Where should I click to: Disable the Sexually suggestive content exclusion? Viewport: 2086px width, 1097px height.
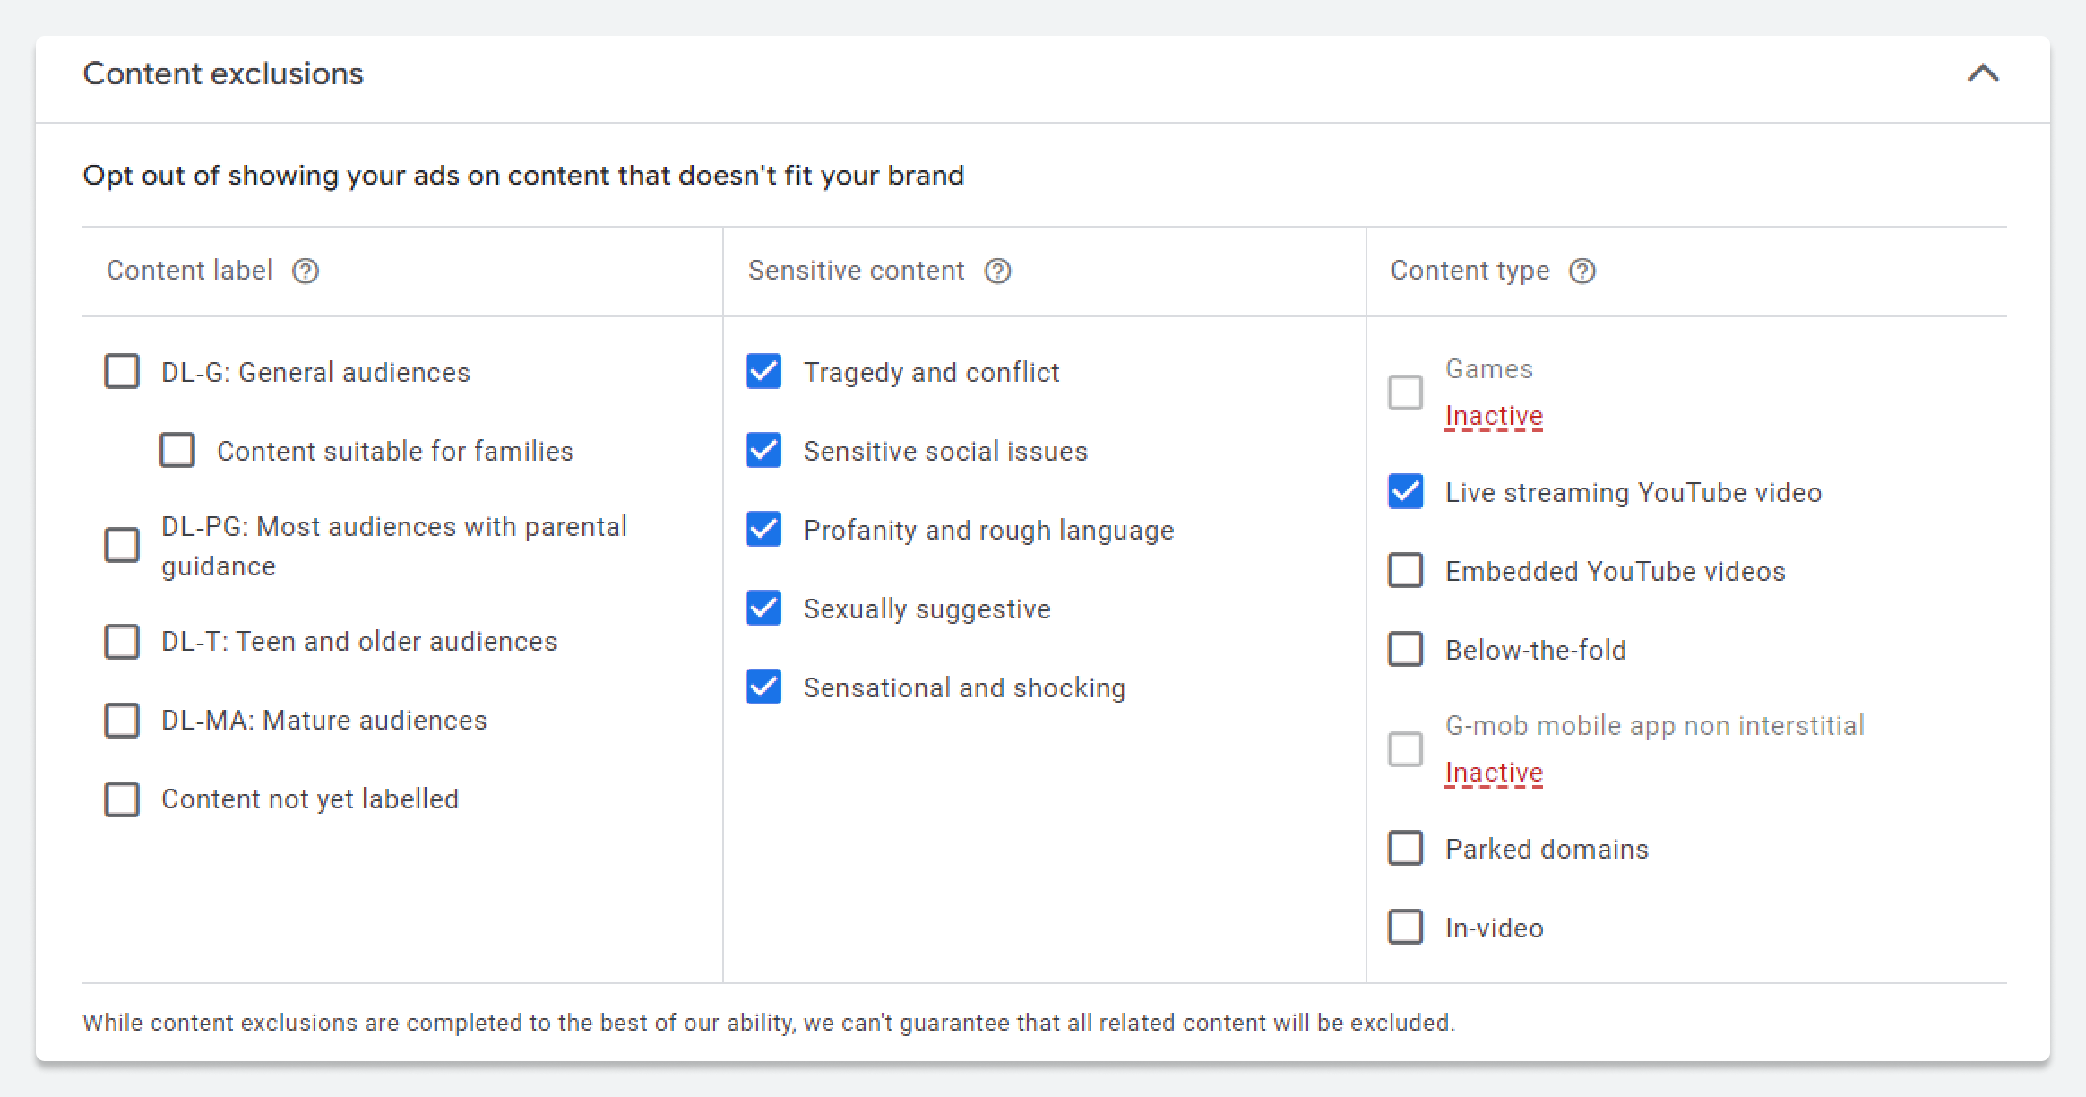point(764,609)
